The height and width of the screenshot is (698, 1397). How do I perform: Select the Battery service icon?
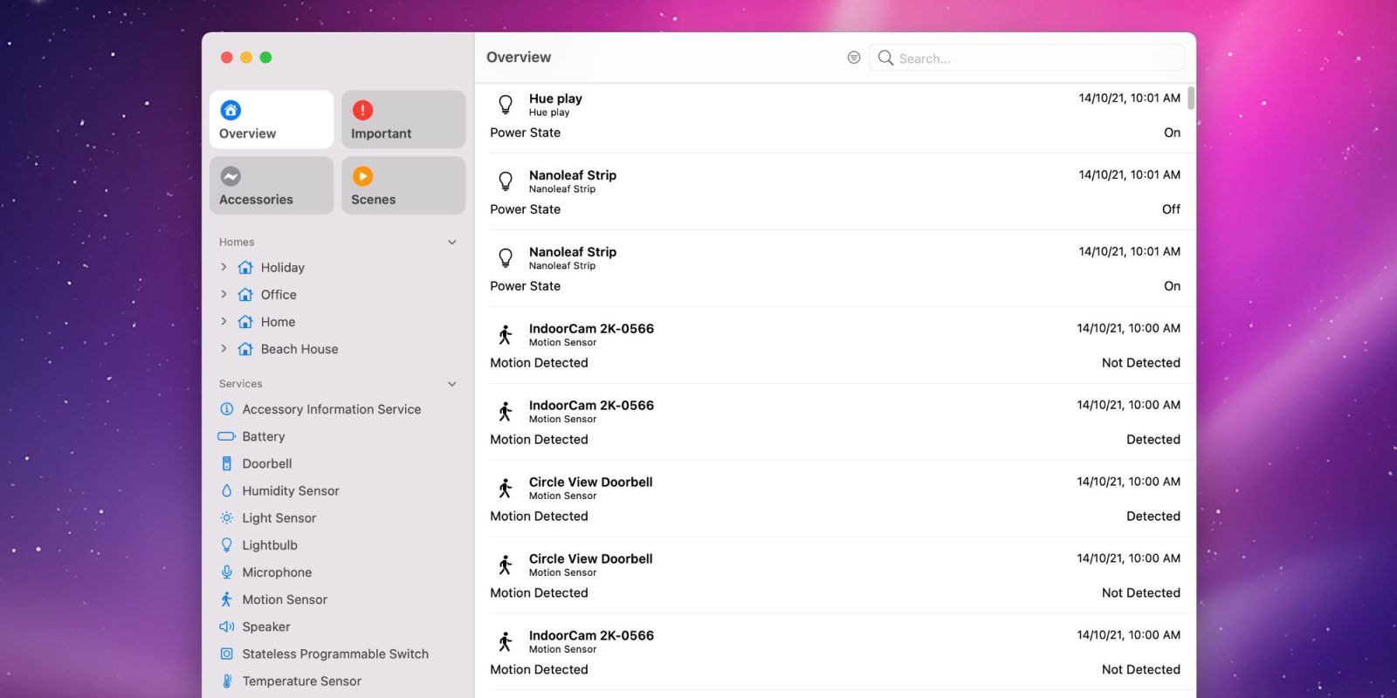coord(227,436)
